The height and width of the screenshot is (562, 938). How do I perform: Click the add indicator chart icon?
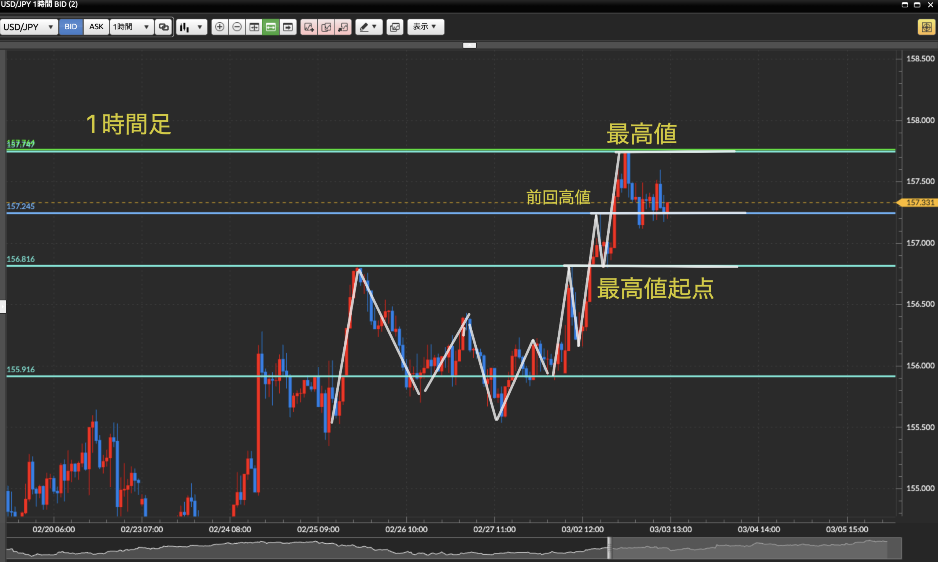pos(309,27)
